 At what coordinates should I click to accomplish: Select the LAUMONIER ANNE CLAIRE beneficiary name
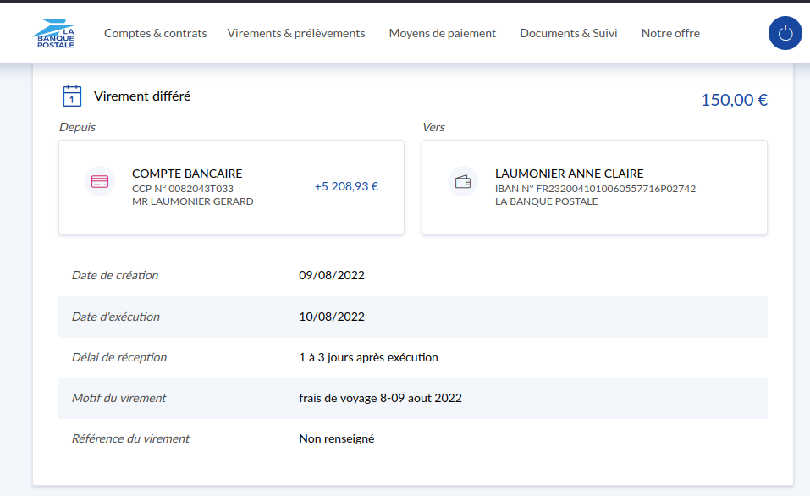(x=569, y=174)
